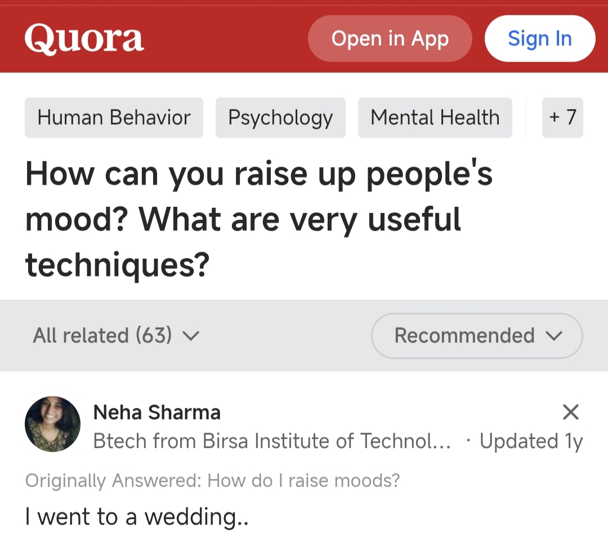Click the Quora logo
Image resolution: width=608 pixels, height=557 pixels.
tap(84, 38)
